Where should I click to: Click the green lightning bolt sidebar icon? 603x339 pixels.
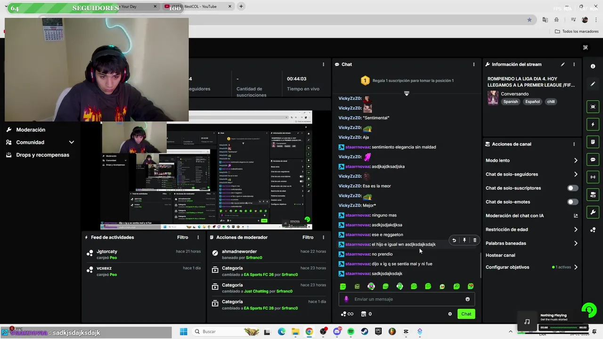click(x=593, y=125)
